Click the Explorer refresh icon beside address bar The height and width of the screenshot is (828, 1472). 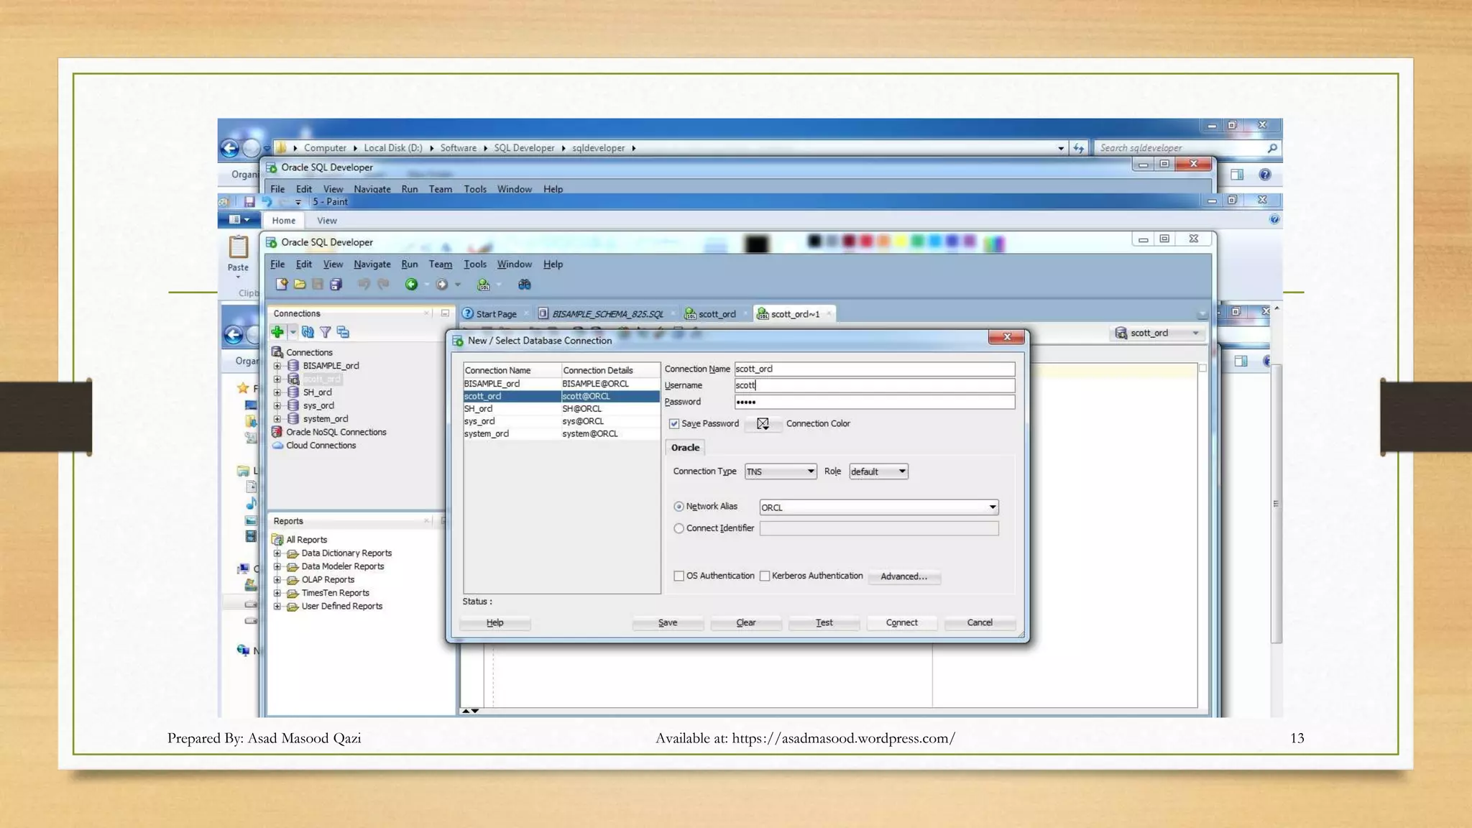pos(1078,148)
